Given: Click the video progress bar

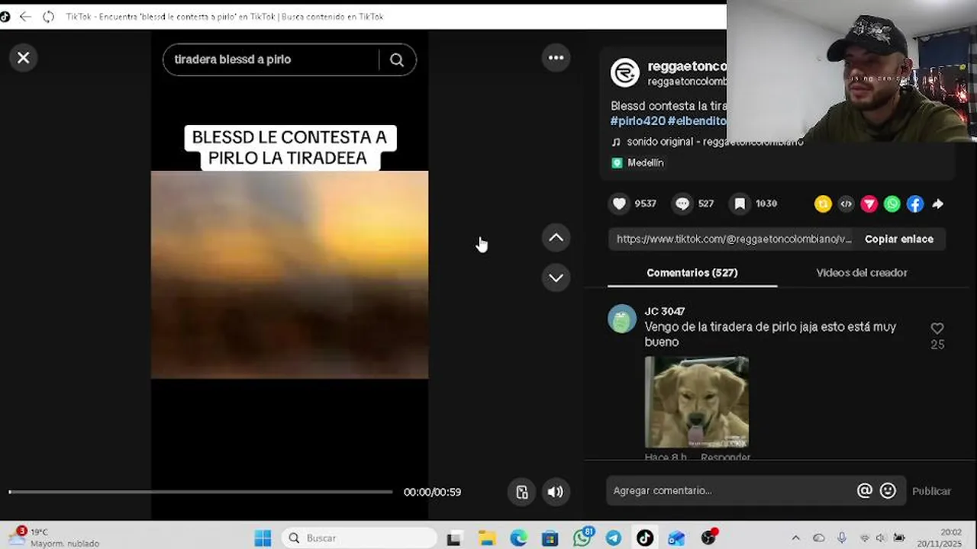Looking at the screenshot, I should pyautogui.click(x=201, y=492).
